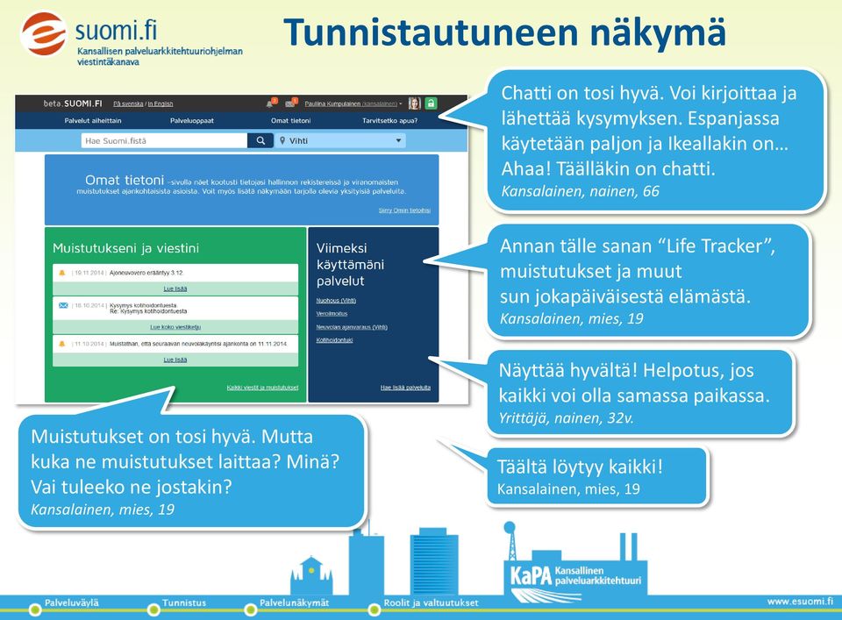Click the Hae Suomi.fistä search field
Screen dimensions: 842x620
coord(164,140)
